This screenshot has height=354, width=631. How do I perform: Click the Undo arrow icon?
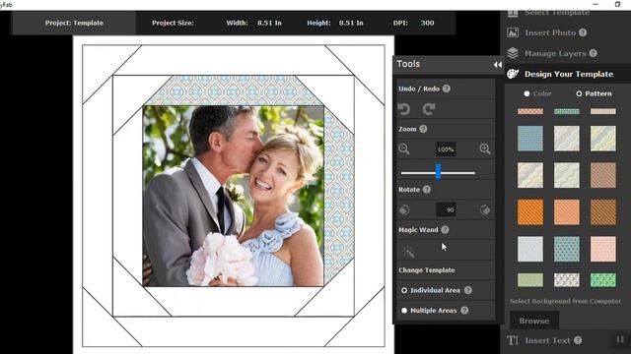(404, 109)
